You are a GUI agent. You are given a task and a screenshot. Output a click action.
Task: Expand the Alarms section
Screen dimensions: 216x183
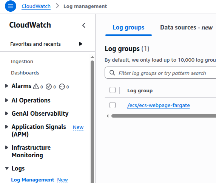click(7, 86)
